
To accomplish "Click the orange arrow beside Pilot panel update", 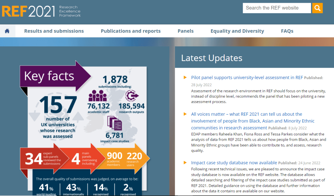I will 185,77.
